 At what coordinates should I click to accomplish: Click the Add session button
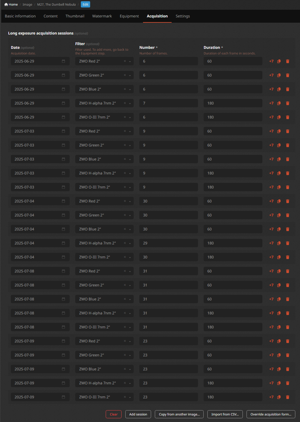click(138, 414)
